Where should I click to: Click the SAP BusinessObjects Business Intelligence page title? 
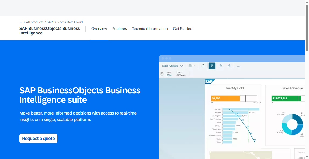coord(50,31)
